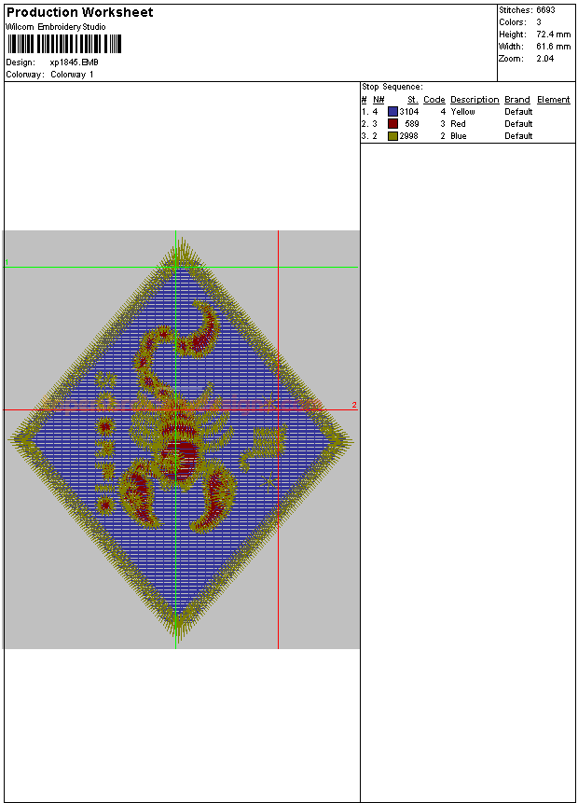The image size is (578, 803).
Task: Click the 'Yellow' description
Action: tap(462, 112)
